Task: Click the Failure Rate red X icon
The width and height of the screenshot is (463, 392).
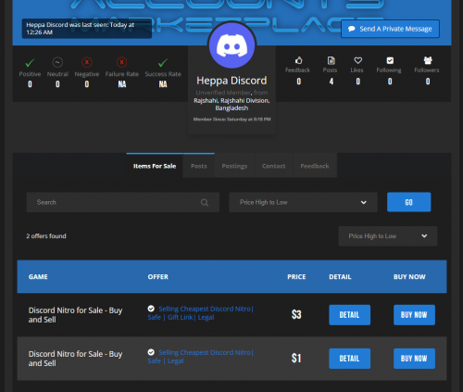Action: click(121, 62)
